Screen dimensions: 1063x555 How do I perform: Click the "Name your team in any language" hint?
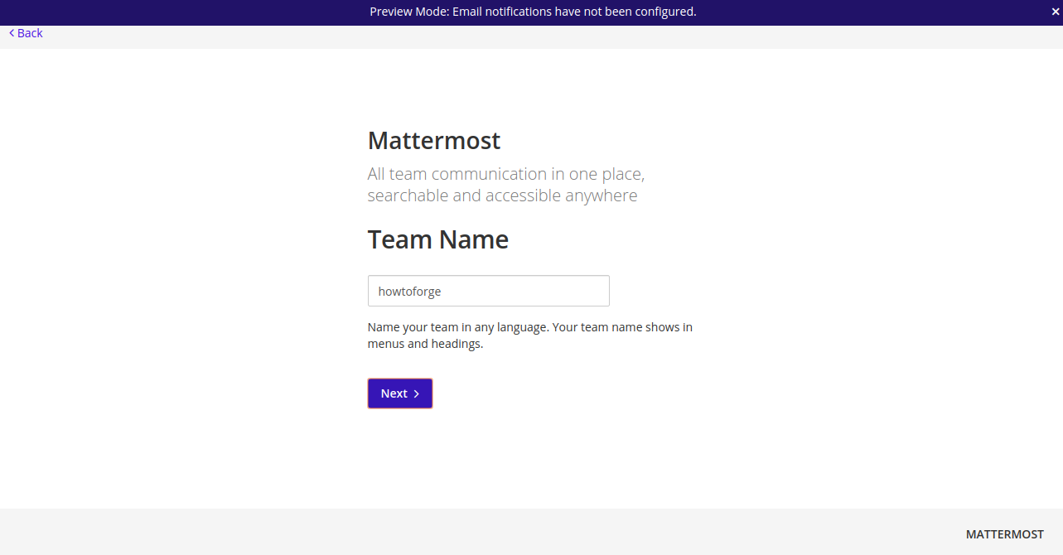point(530,335)
